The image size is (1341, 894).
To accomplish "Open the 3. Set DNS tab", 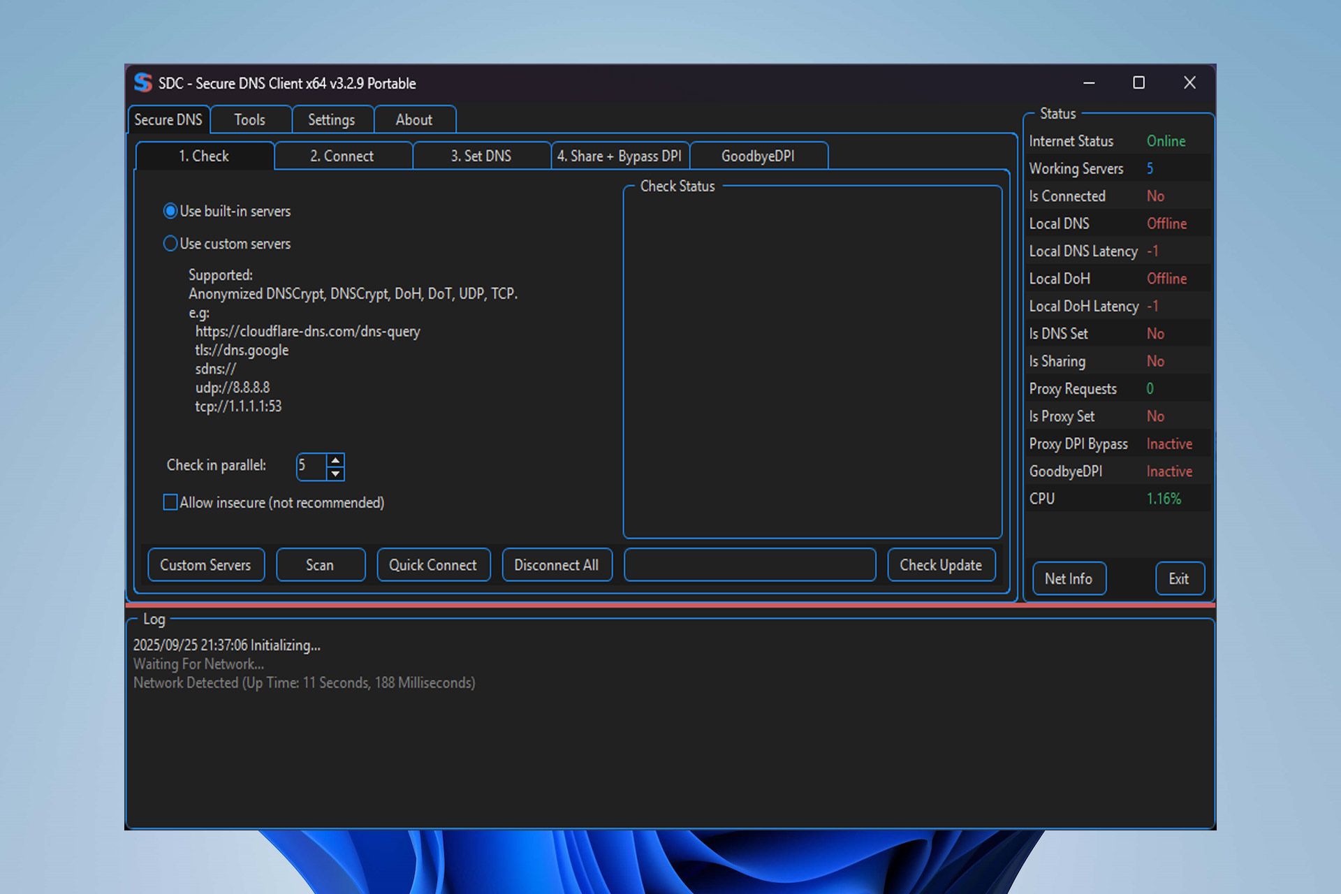I will 481,156.
